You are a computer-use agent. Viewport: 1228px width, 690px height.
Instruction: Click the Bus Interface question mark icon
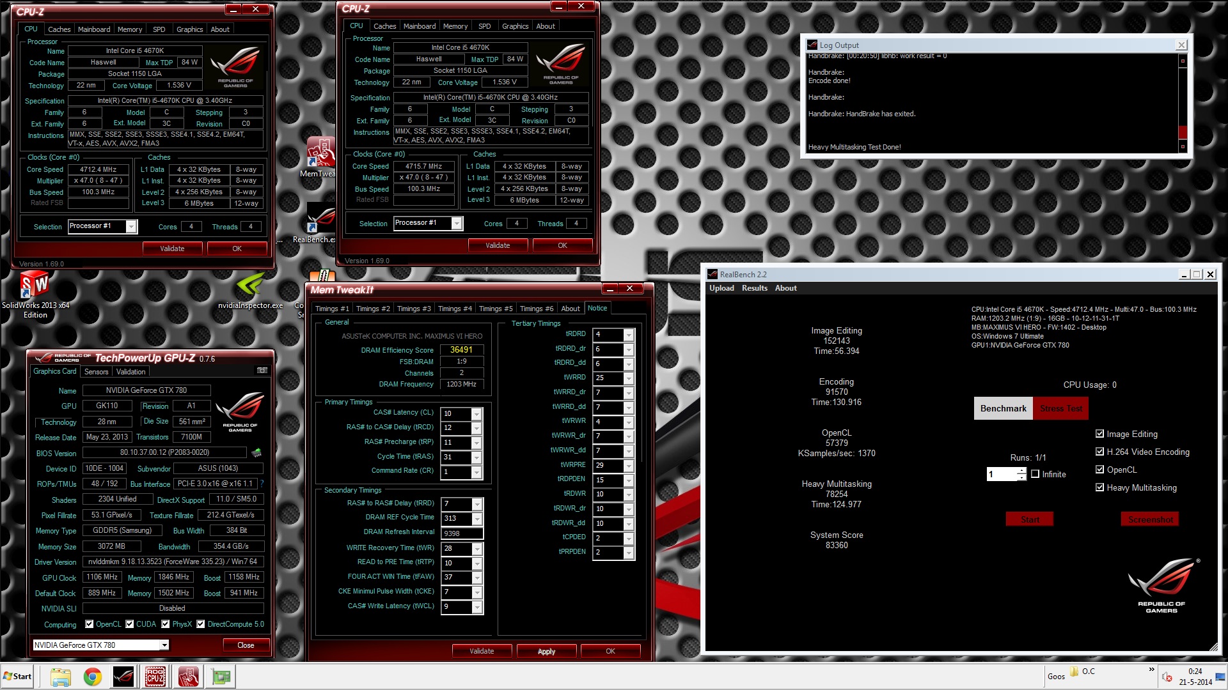click(x=262, y=484)
